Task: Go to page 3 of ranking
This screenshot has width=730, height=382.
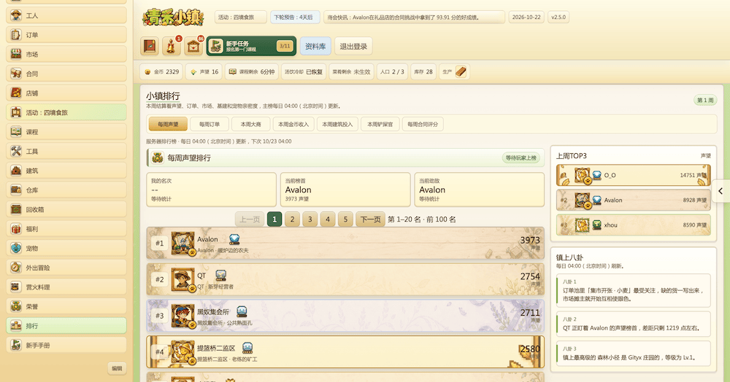Action: pos(310,219)
